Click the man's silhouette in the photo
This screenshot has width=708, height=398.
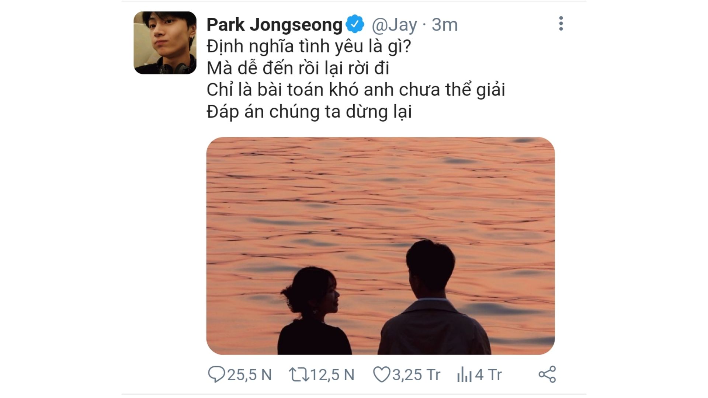pyautogui.click(x=435, y=297)
